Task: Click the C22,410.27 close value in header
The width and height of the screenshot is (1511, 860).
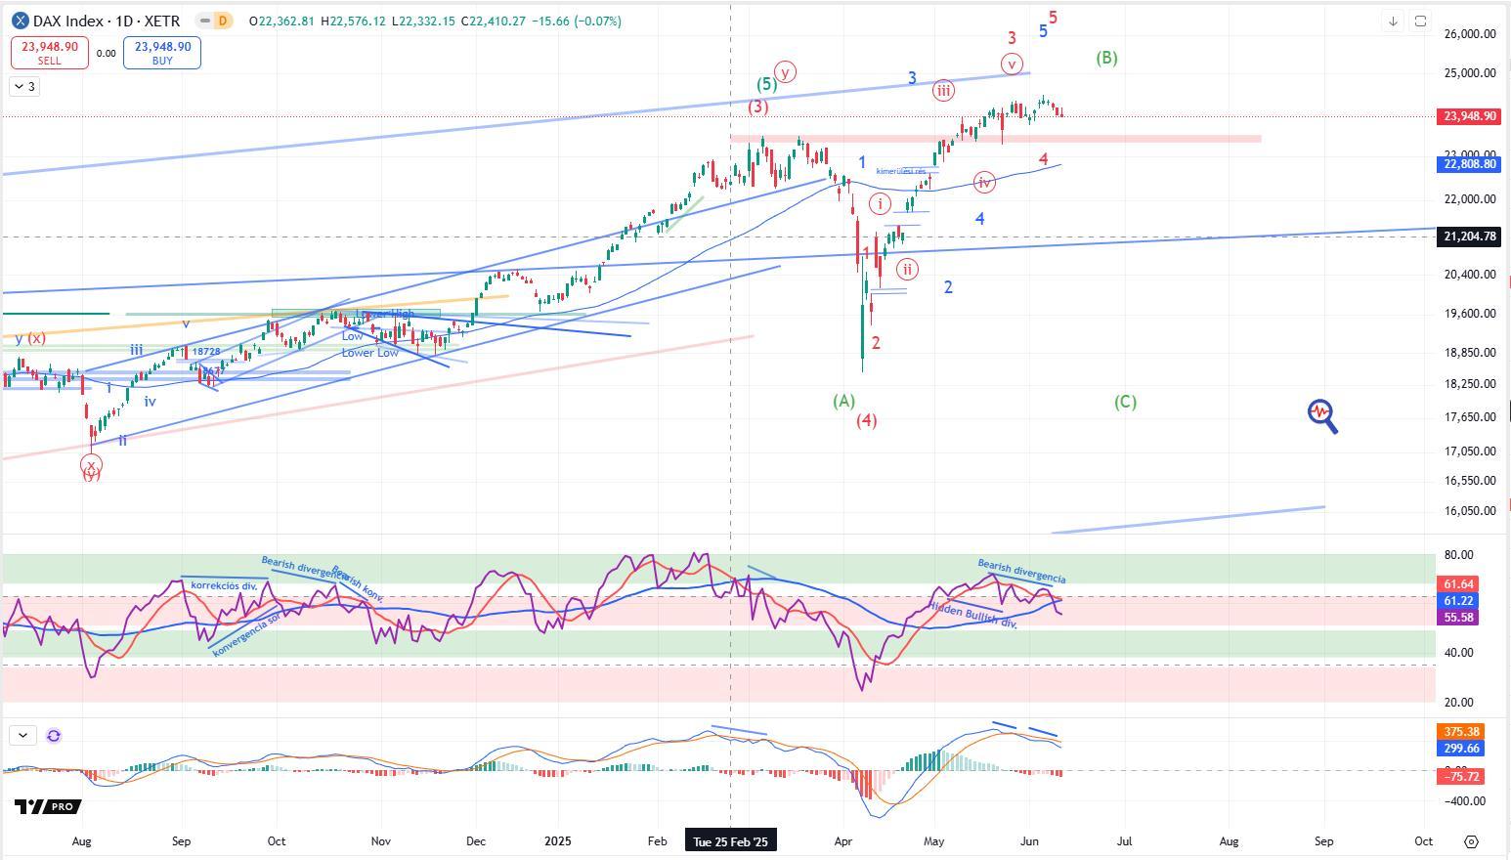Action: 493,21
